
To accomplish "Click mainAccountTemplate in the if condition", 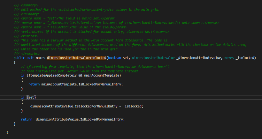I will (x=102, y=75).
